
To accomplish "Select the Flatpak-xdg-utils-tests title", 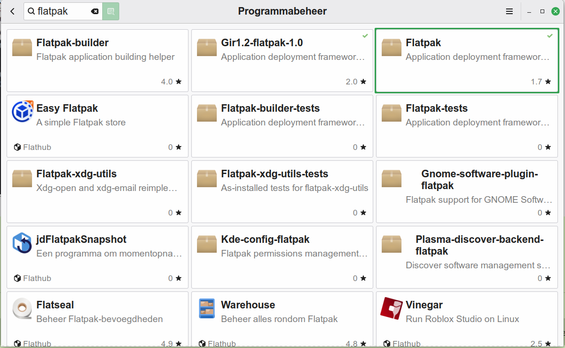I will [275, 174].
